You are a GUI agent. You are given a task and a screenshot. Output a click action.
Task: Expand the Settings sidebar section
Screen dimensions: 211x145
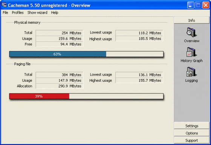pyautogui.click(x=191, y=126)
